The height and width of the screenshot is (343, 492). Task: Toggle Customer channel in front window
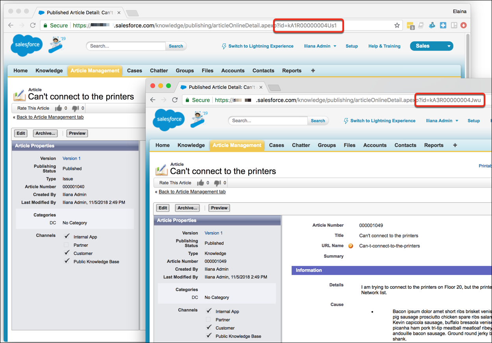pyautogui.click(x=208, y=328)
